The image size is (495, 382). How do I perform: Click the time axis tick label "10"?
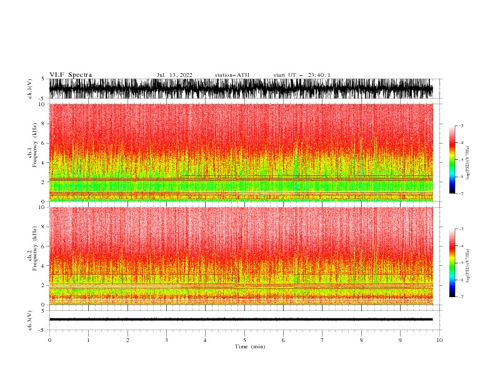click(x=439, y=340)
